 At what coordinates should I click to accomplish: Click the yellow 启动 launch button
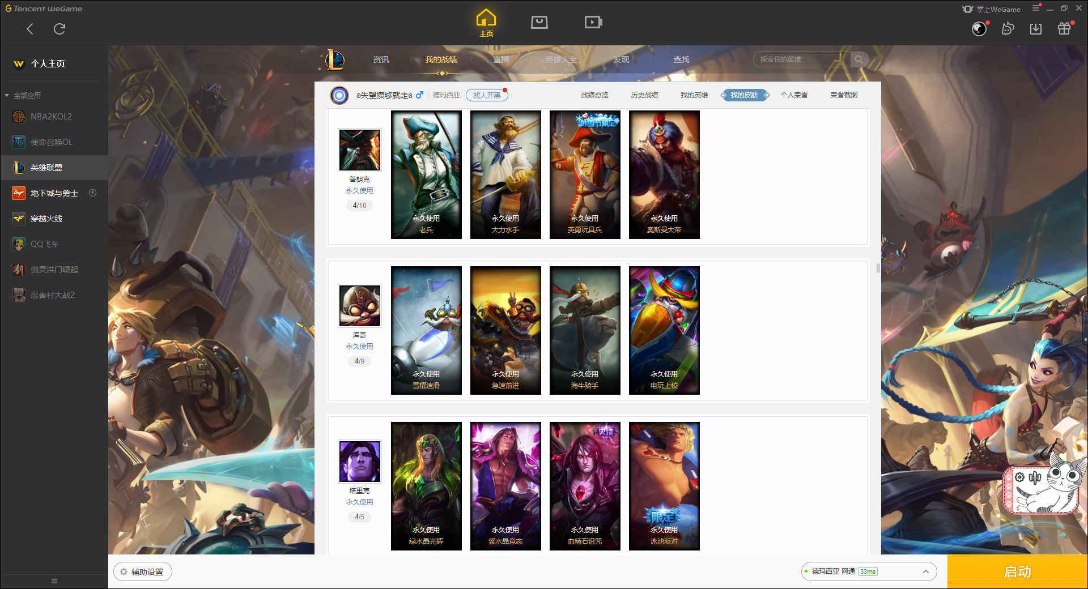pos(1018,572)
